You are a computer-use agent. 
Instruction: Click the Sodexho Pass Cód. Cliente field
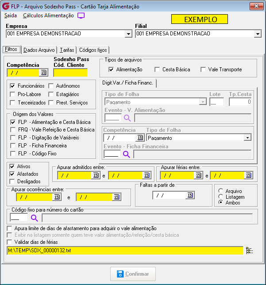70,73
